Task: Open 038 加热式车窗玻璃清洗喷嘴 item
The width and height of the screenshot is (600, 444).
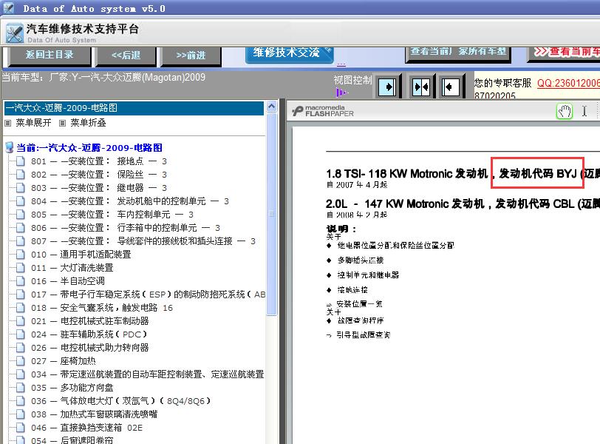Action: 94,414
